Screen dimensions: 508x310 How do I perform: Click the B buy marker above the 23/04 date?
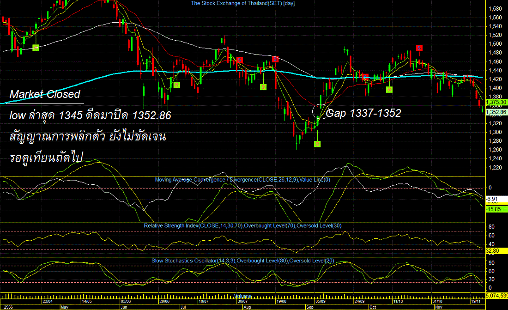coord(36,48)
